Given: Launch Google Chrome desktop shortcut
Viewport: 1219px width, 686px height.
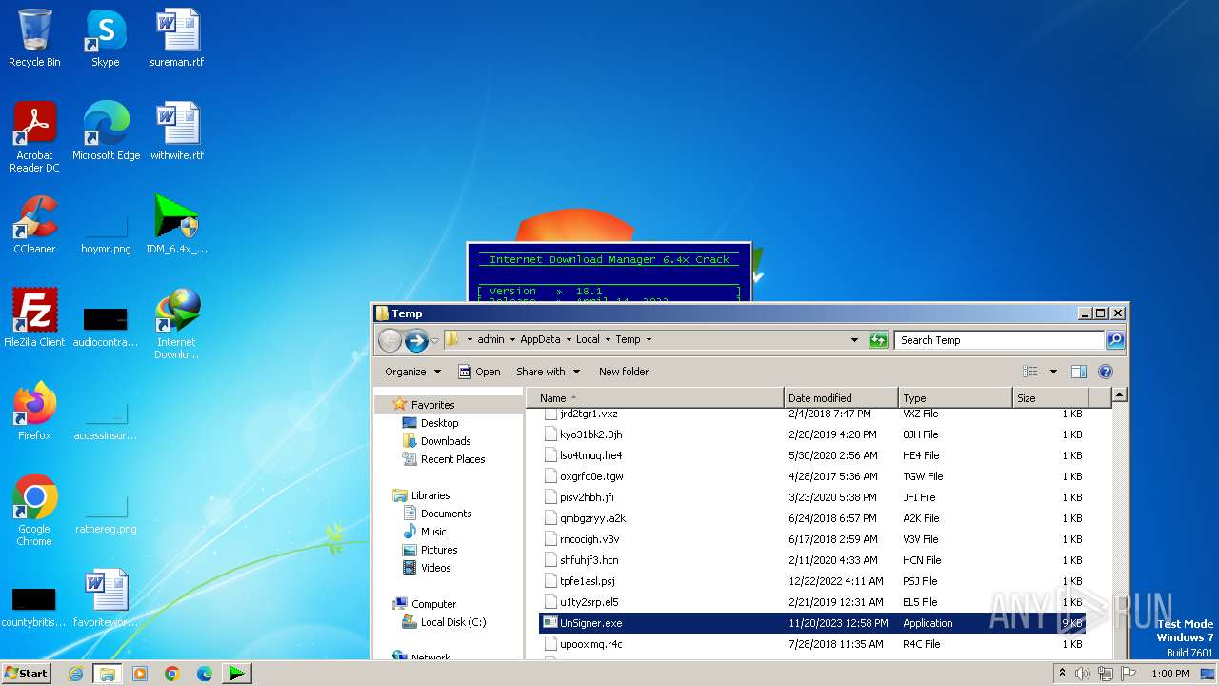Looking at the screenshot, I should [34, 510].
